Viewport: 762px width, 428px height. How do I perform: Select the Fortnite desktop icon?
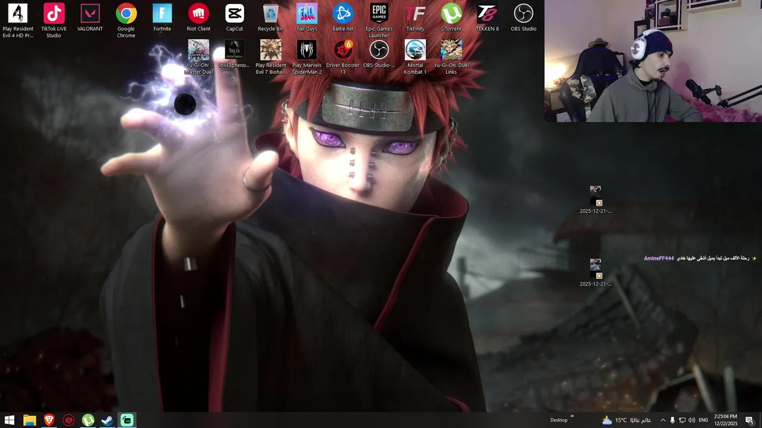[162, 18]
